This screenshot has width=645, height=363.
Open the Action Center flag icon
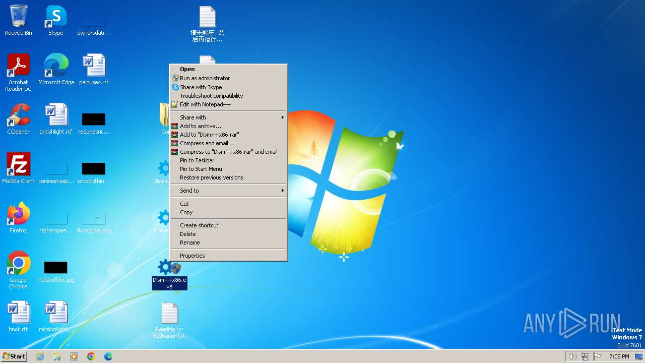pos(598,356)
